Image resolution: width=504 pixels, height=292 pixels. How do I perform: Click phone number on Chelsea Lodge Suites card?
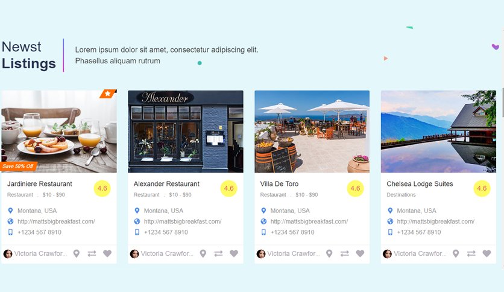click(x=419, y=232)
